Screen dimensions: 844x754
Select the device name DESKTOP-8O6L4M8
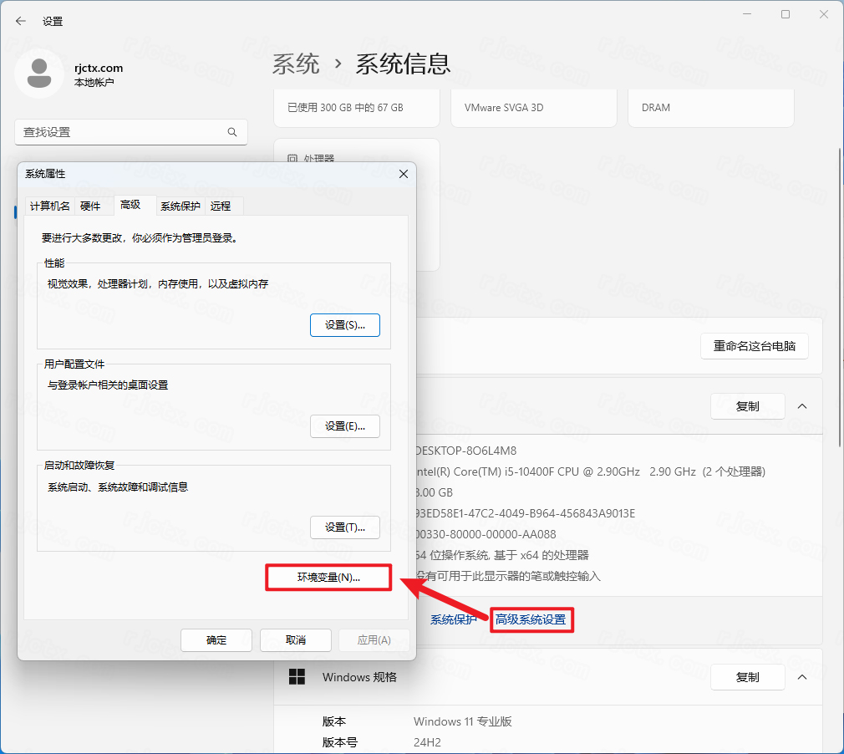tap(466, 451)
